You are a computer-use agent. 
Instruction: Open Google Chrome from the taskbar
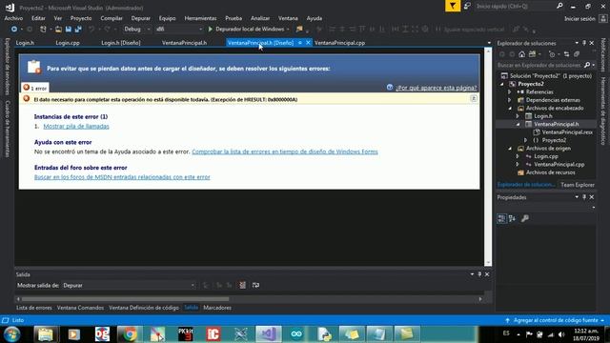click(130, 334)
